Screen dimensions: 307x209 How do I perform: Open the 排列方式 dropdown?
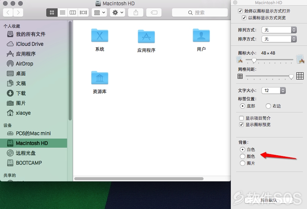click(279, 30)
